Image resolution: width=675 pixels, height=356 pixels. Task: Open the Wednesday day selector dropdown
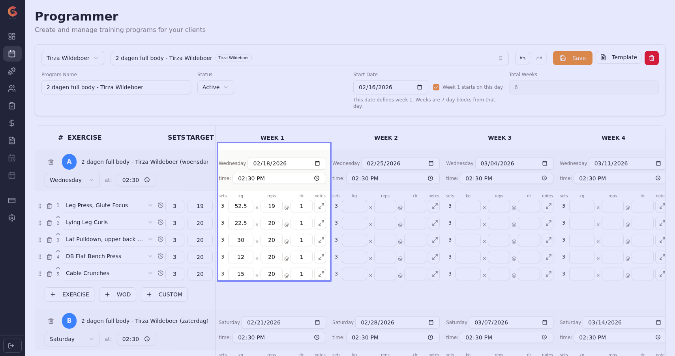pos(72,180)
